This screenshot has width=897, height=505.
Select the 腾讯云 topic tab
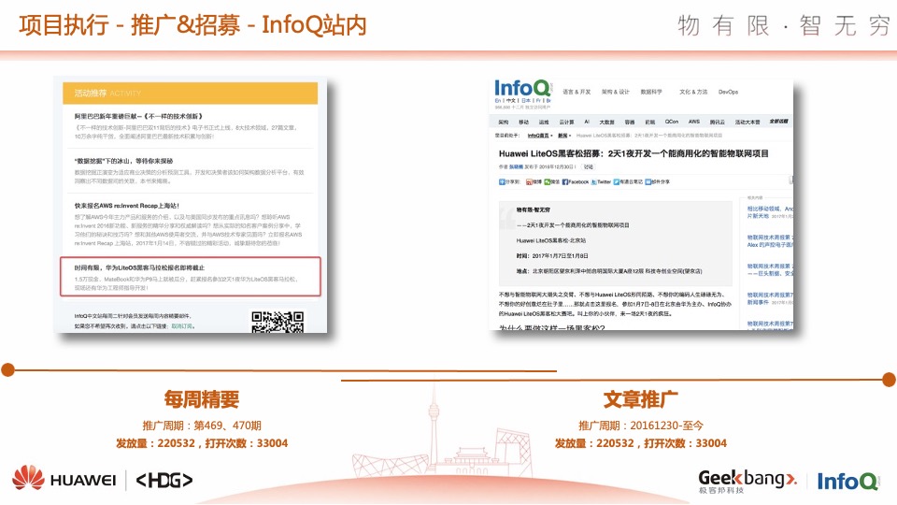(718, 122)
